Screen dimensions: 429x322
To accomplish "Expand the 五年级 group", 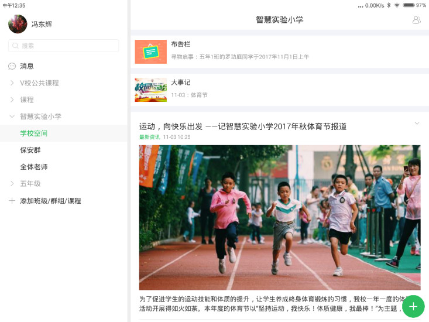I will coord(12,184).
